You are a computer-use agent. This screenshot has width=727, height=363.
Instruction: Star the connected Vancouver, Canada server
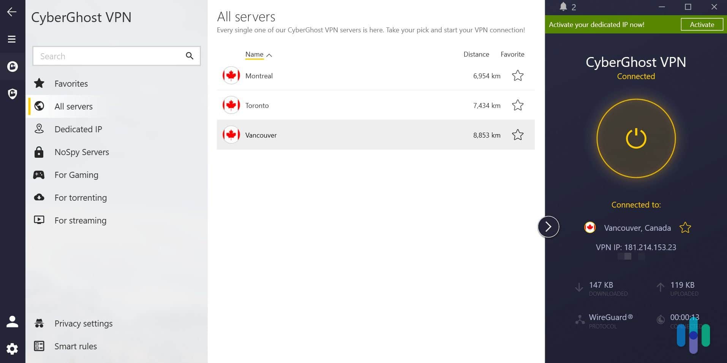685,227
